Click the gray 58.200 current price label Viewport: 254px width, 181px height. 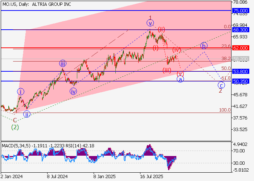[x=240, y=59]
